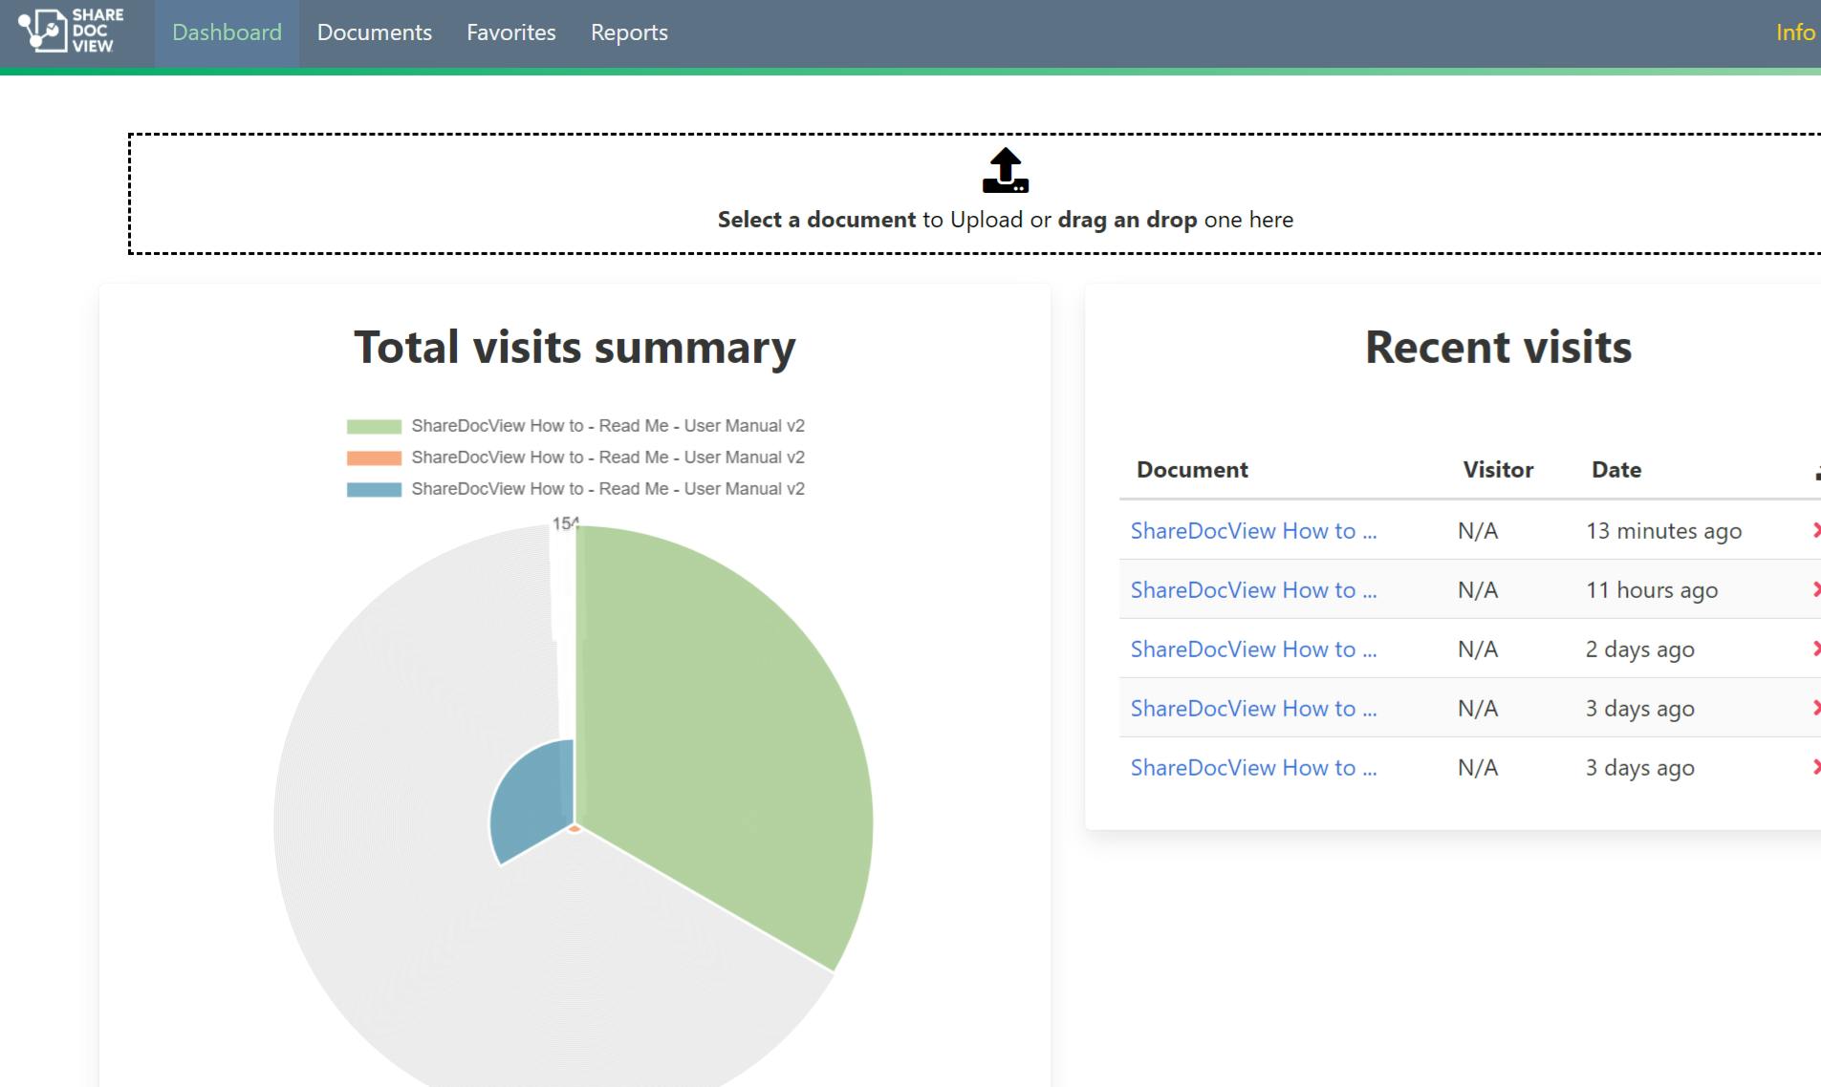Click the legend label next to orange swatch
Viewport: 1821px width, 1087px height.
tap(608, 458)
